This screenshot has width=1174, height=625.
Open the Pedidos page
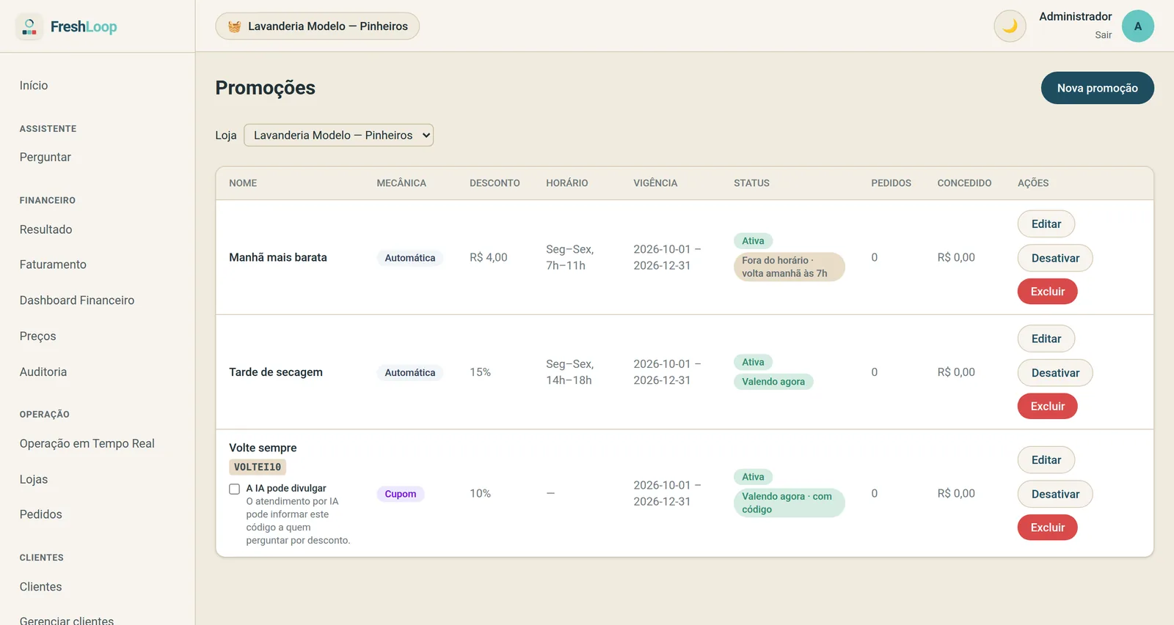[41, 514]
